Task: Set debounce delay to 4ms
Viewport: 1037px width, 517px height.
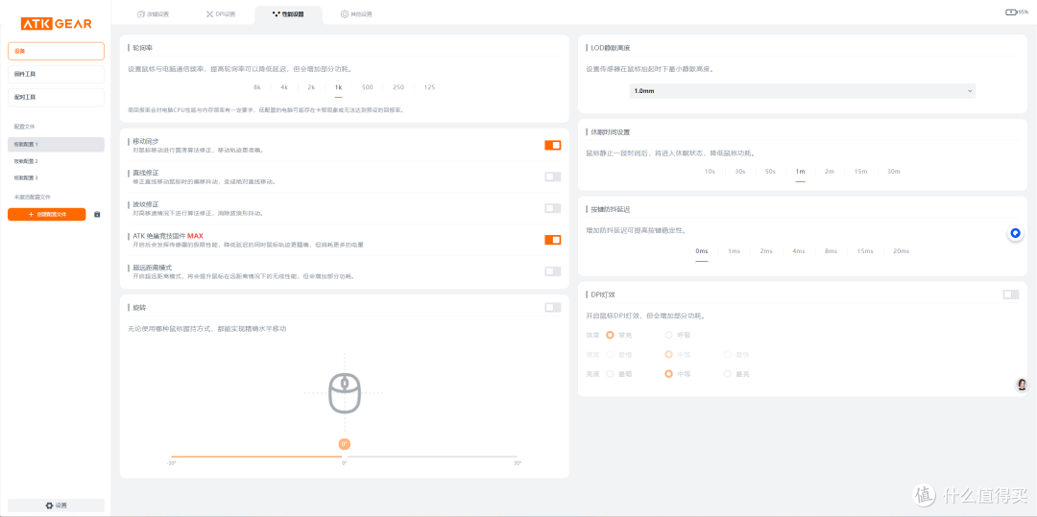Action: point(799,251)
